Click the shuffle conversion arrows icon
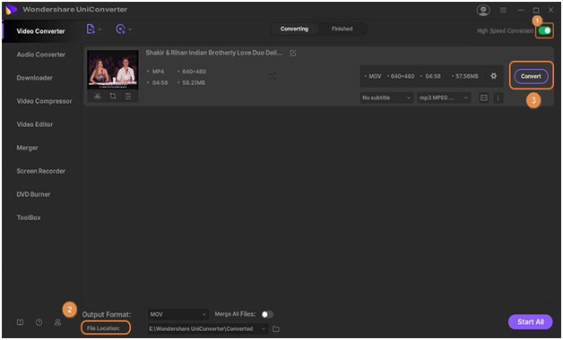This screenshot has height=340, width=563. tap(273, 76)
